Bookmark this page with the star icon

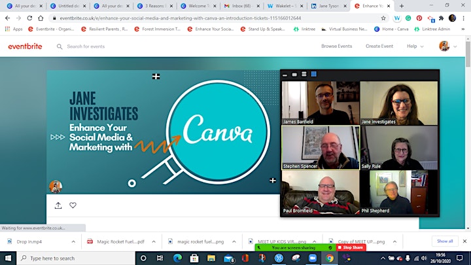383,18
